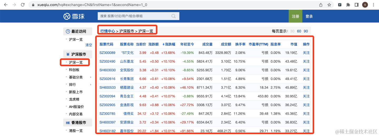
Task: Expand 排行 submenu
Action: click(72, 85)
